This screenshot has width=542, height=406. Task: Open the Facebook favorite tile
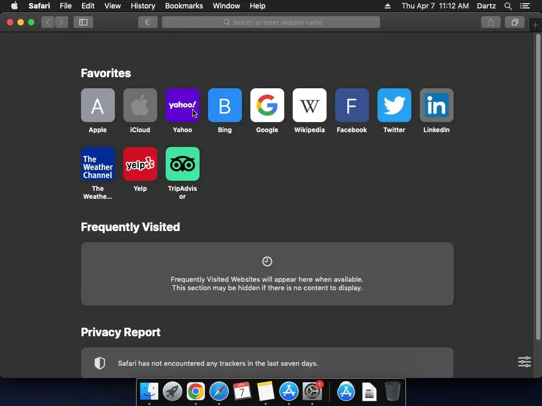click(352, 105)
